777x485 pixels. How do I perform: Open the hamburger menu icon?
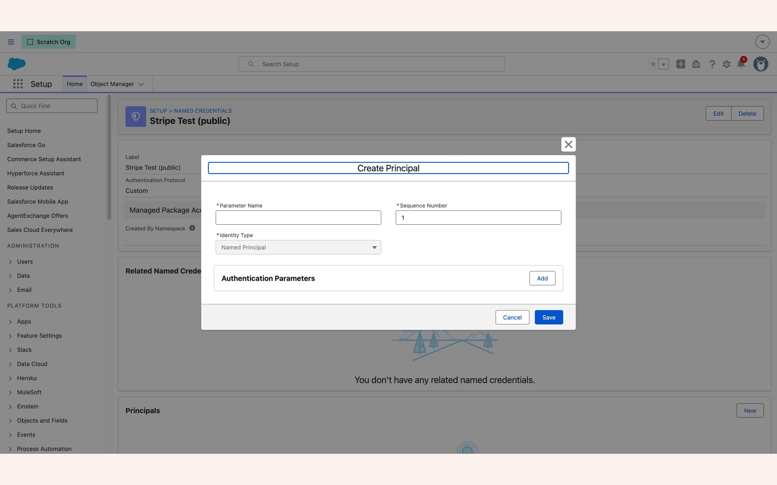pos(11,42)
